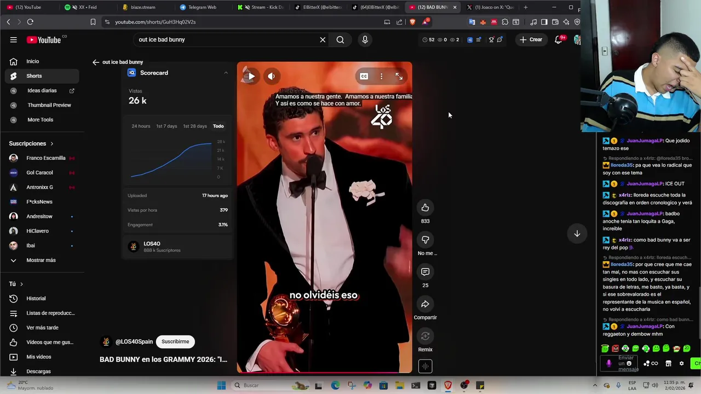Expand subscriptions with Mostrar más

tap(43, 260)
